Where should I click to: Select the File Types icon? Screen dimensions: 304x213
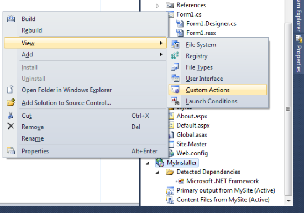(175, 67)
